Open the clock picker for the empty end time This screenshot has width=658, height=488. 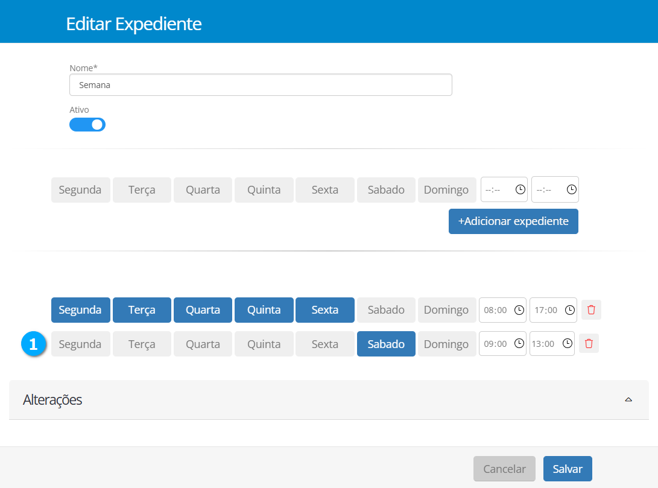(571, 189)
